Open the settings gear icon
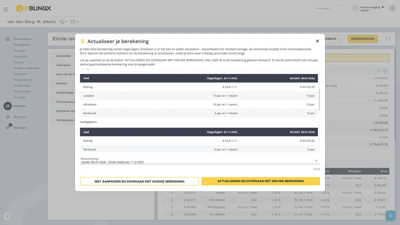400x225 pixels. click(392, 8)
